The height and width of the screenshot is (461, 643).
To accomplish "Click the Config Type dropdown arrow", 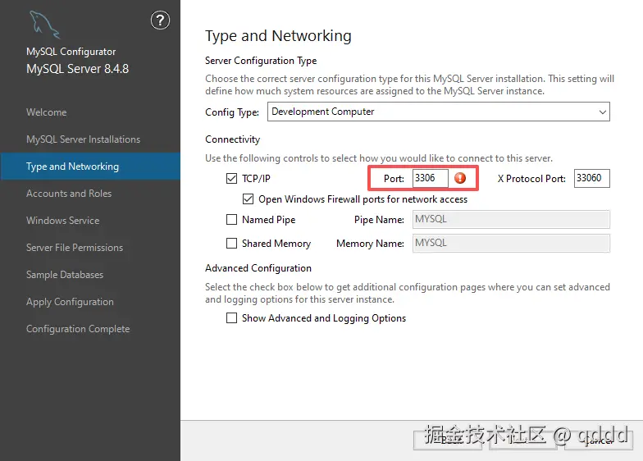I will (x=602, y=112).
